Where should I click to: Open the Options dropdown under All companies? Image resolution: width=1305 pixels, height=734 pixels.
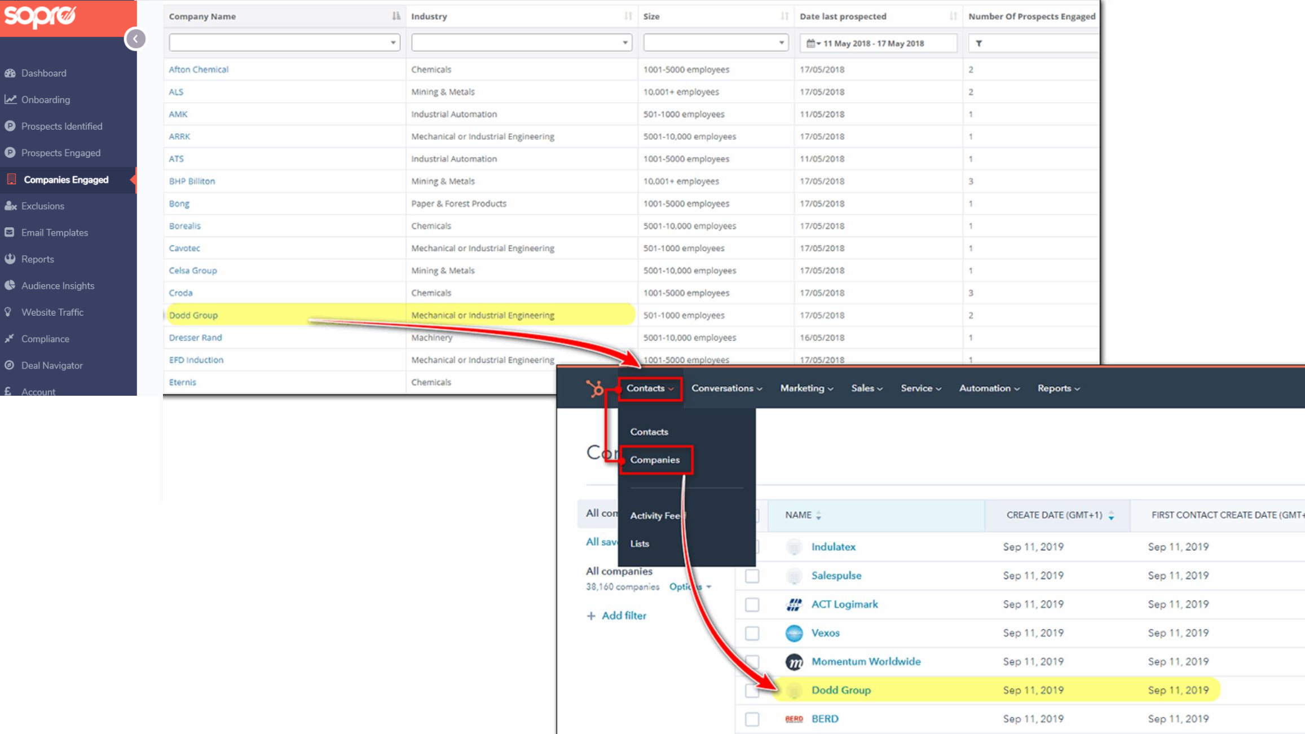[689, 586]
